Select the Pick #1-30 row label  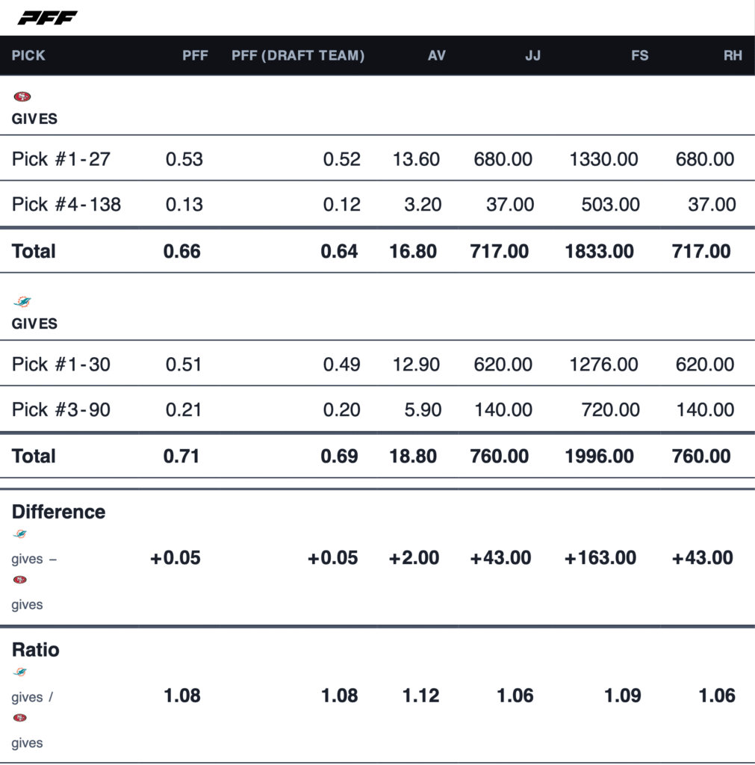[x=61, y=364]
